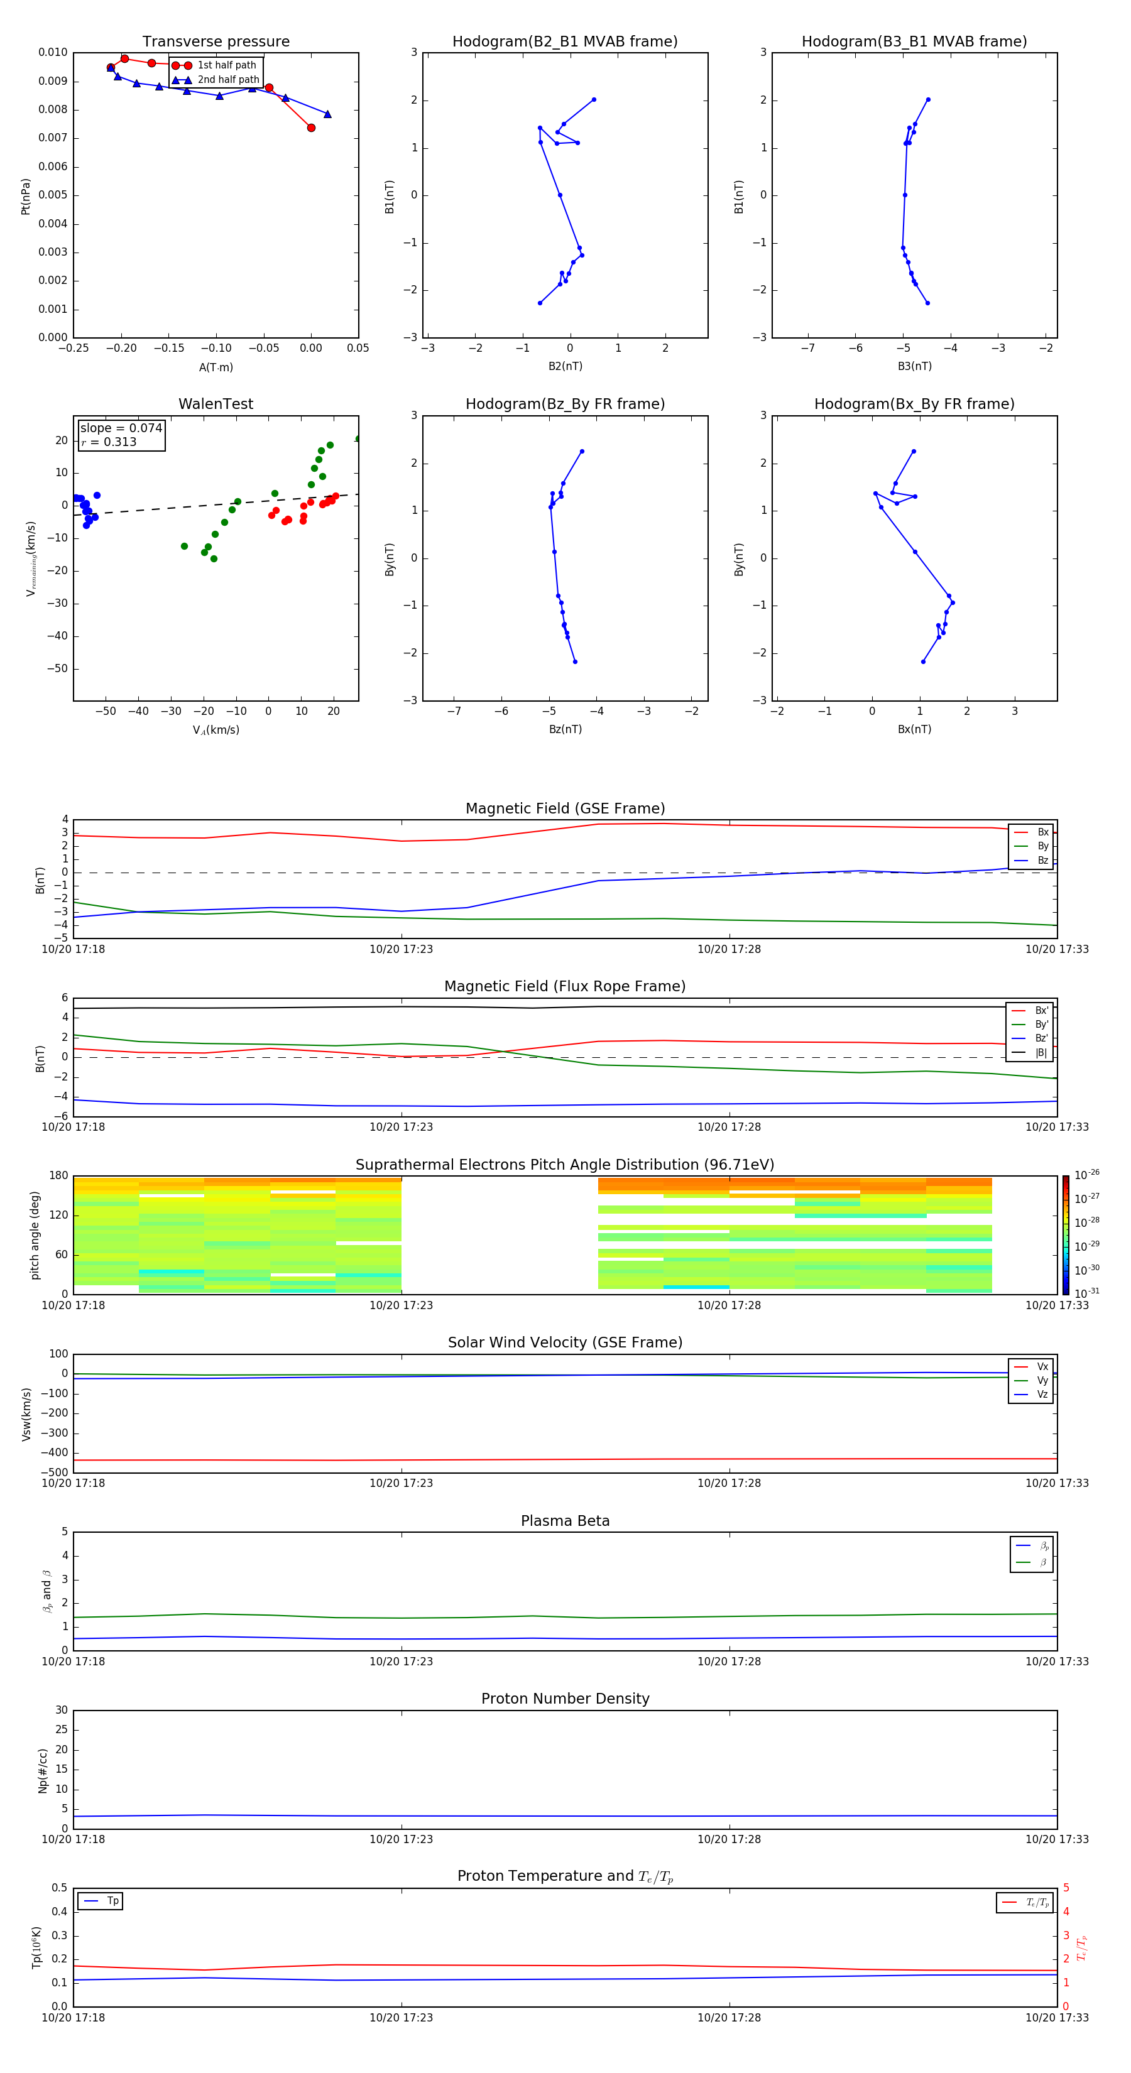Select the '1st half path' legend entry
The image size is (1131, 2073).
coord(215,65)
